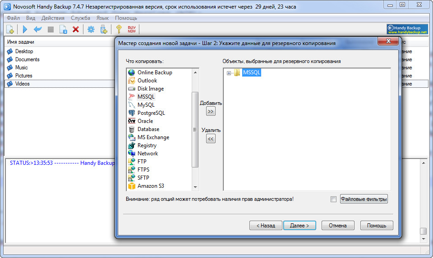Pick Oracle in the data source list

pos(145,121)
